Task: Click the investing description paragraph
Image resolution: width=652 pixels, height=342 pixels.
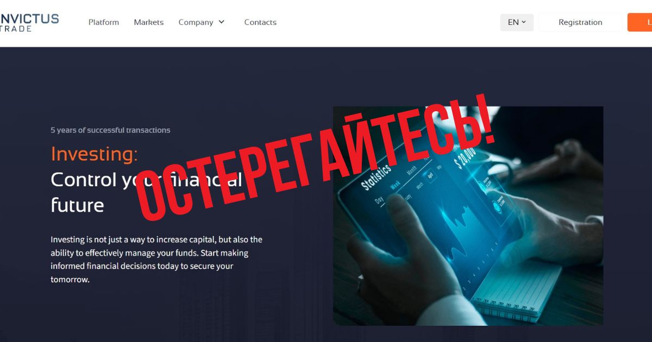Action: click(156, 259)
